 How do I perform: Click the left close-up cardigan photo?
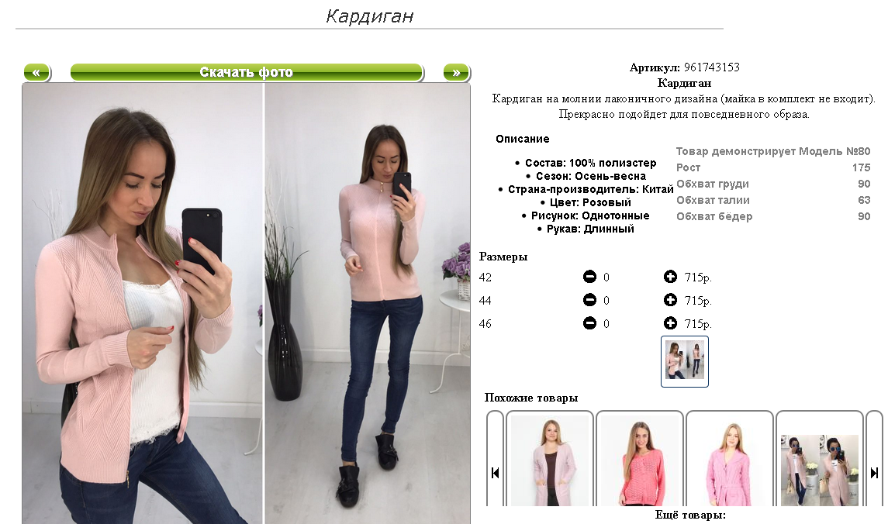tap(143, 304)
